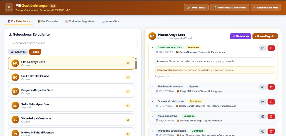Viewport: 286px width, 136px height.
Task: Expand the Aula colaborativa record
Action: pyautogui.click(x=152, y=116)
